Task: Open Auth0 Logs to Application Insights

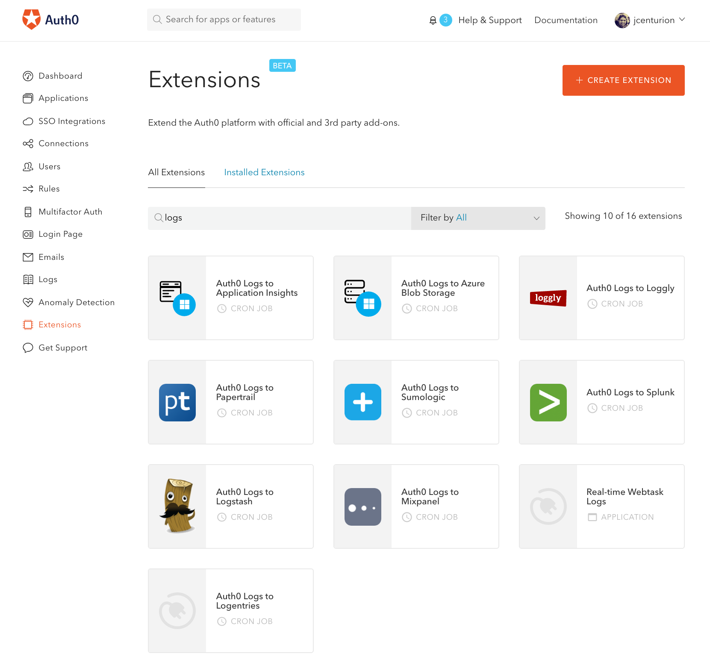Action: 230,298
